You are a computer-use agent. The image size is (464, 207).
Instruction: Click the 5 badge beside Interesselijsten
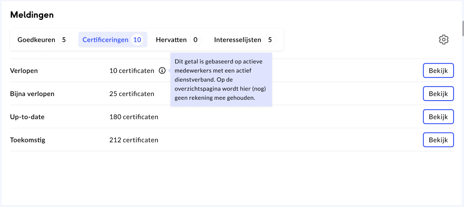(270, 40)
